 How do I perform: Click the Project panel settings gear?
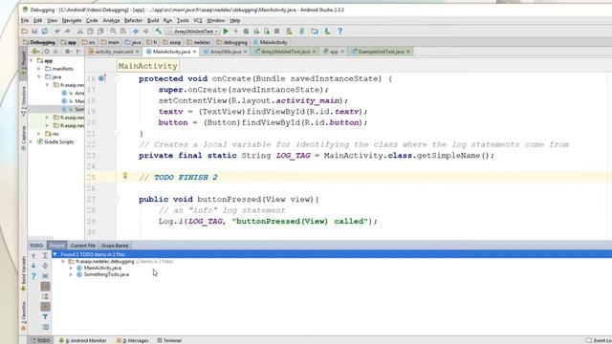68,52
